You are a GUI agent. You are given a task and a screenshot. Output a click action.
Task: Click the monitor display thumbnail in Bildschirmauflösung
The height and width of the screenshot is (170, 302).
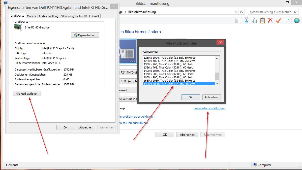point(128,51)
